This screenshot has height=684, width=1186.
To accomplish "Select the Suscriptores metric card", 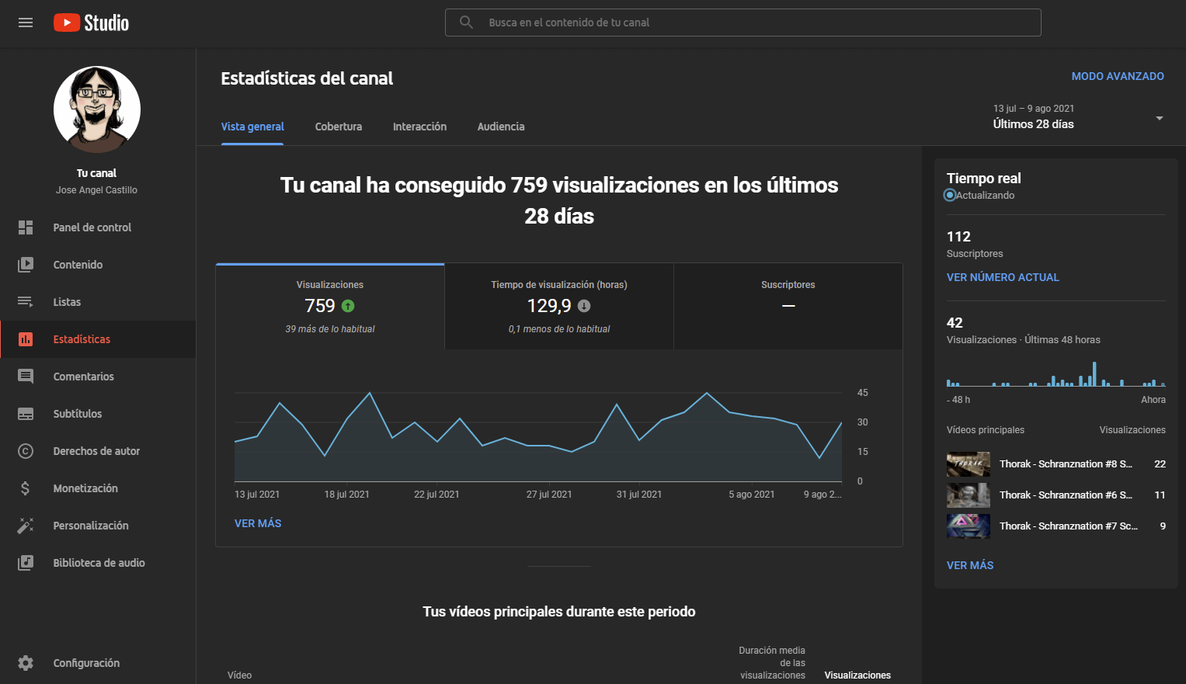I will pyautogui.click(x=788, y=307).
